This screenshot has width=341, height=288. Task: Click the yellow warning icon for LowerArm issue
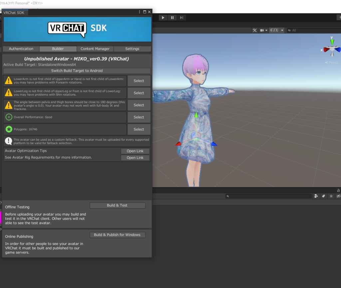tap(9, 80)
